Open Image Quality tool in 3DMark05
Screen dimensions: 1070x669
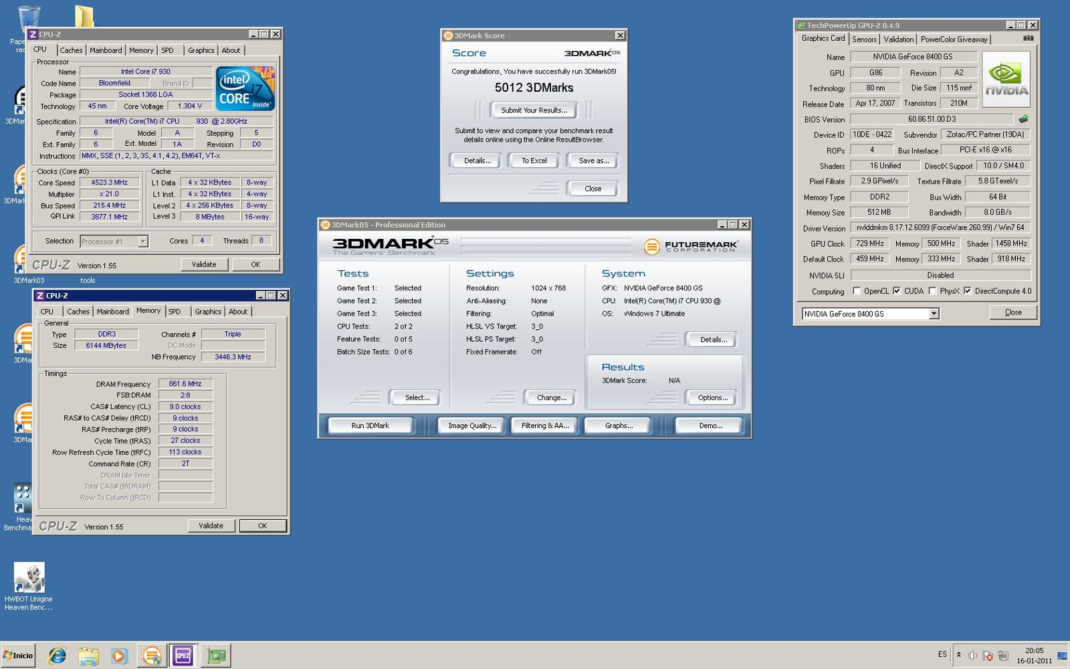472,425
